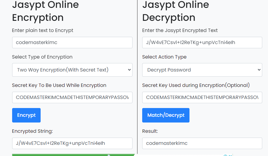Open the Select Action Type dropdown

click(x=202, y=70)
